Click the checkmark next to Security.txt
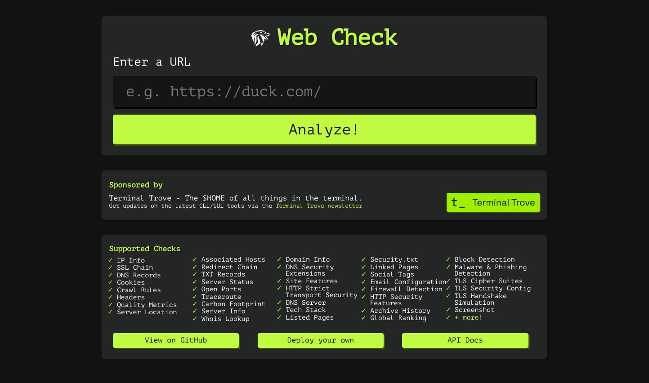The image size is (649, 383). click(x=363, y=259)
